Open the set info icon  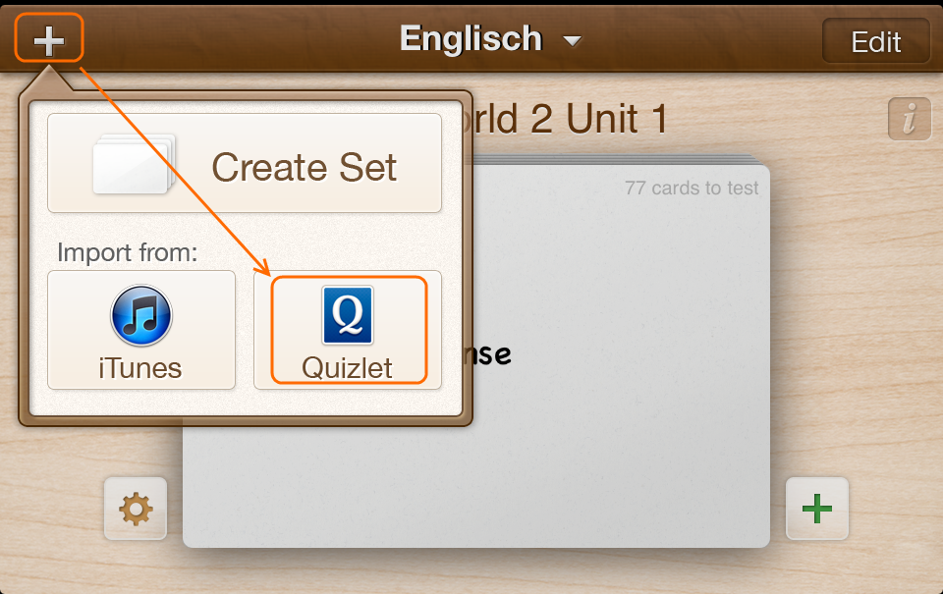click(x=909, y=120)
